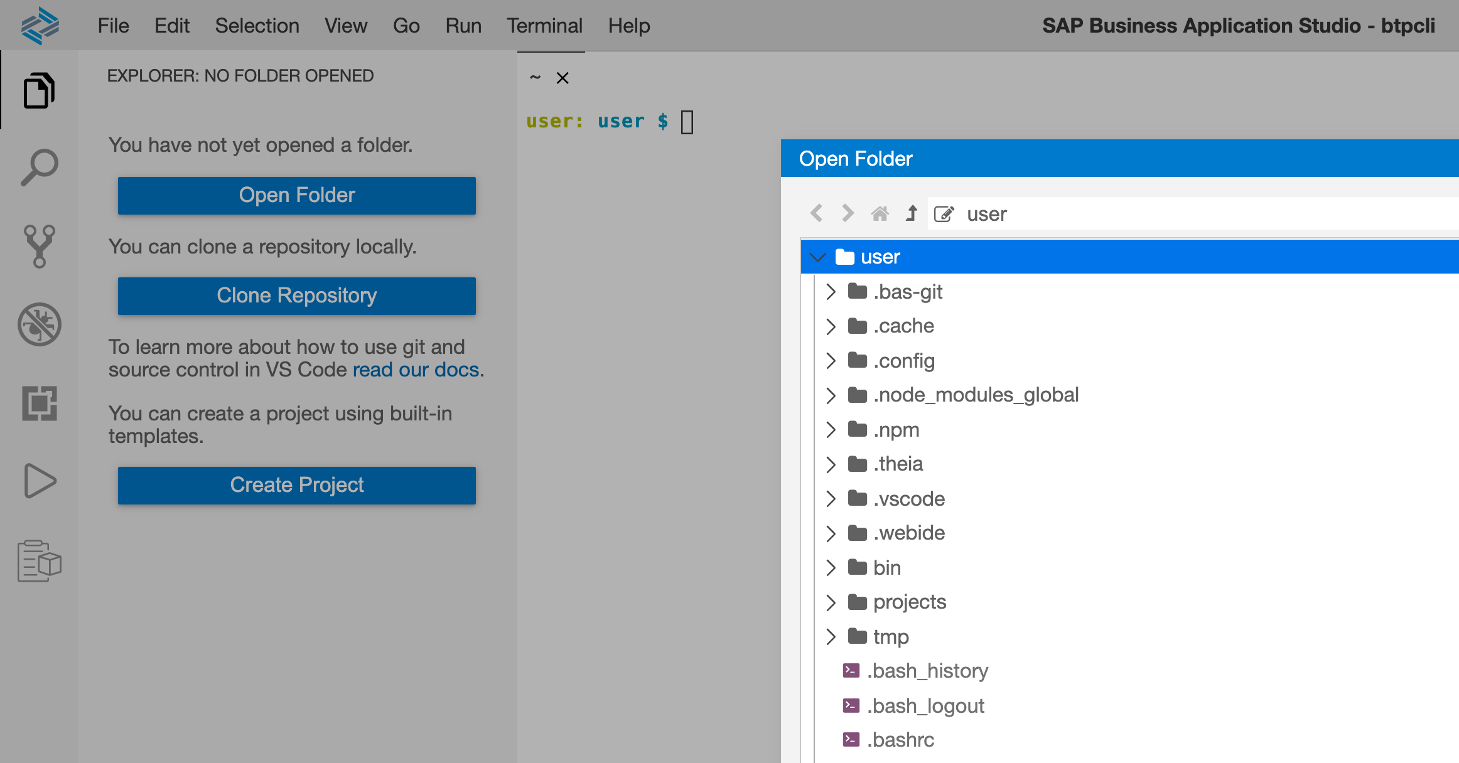Expand the .vscode folder
1459x763 pixels.
[831, 499]
